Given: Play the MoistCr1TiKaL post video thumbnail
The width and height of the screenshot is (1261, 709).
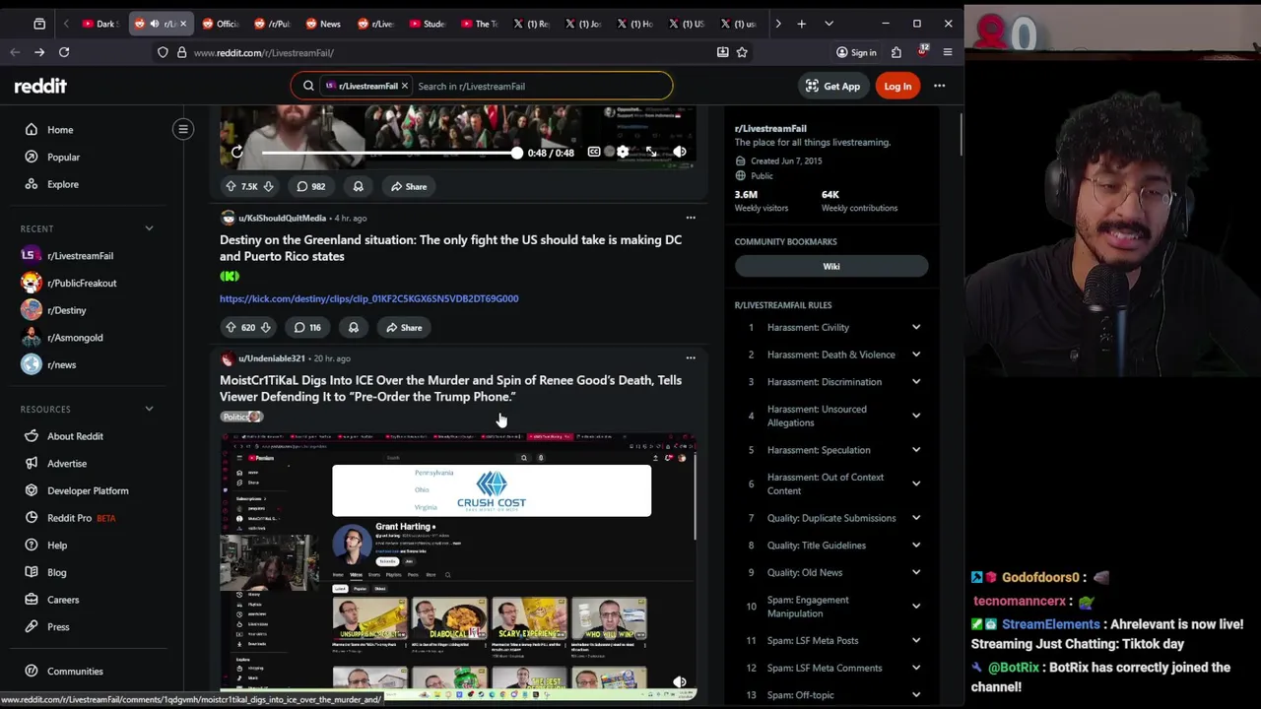Looking at the screenshot, I should tap(458, 566).
